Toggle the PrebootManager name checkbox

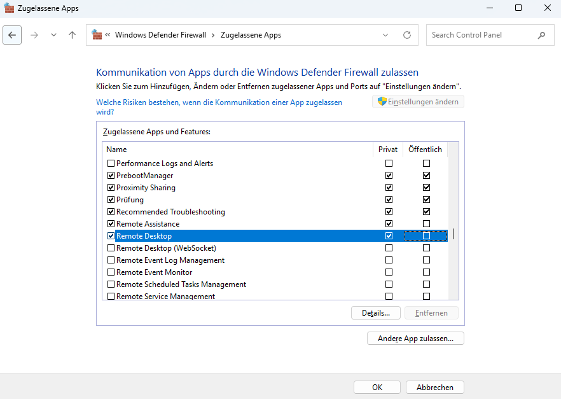click(x=111, y=176)
